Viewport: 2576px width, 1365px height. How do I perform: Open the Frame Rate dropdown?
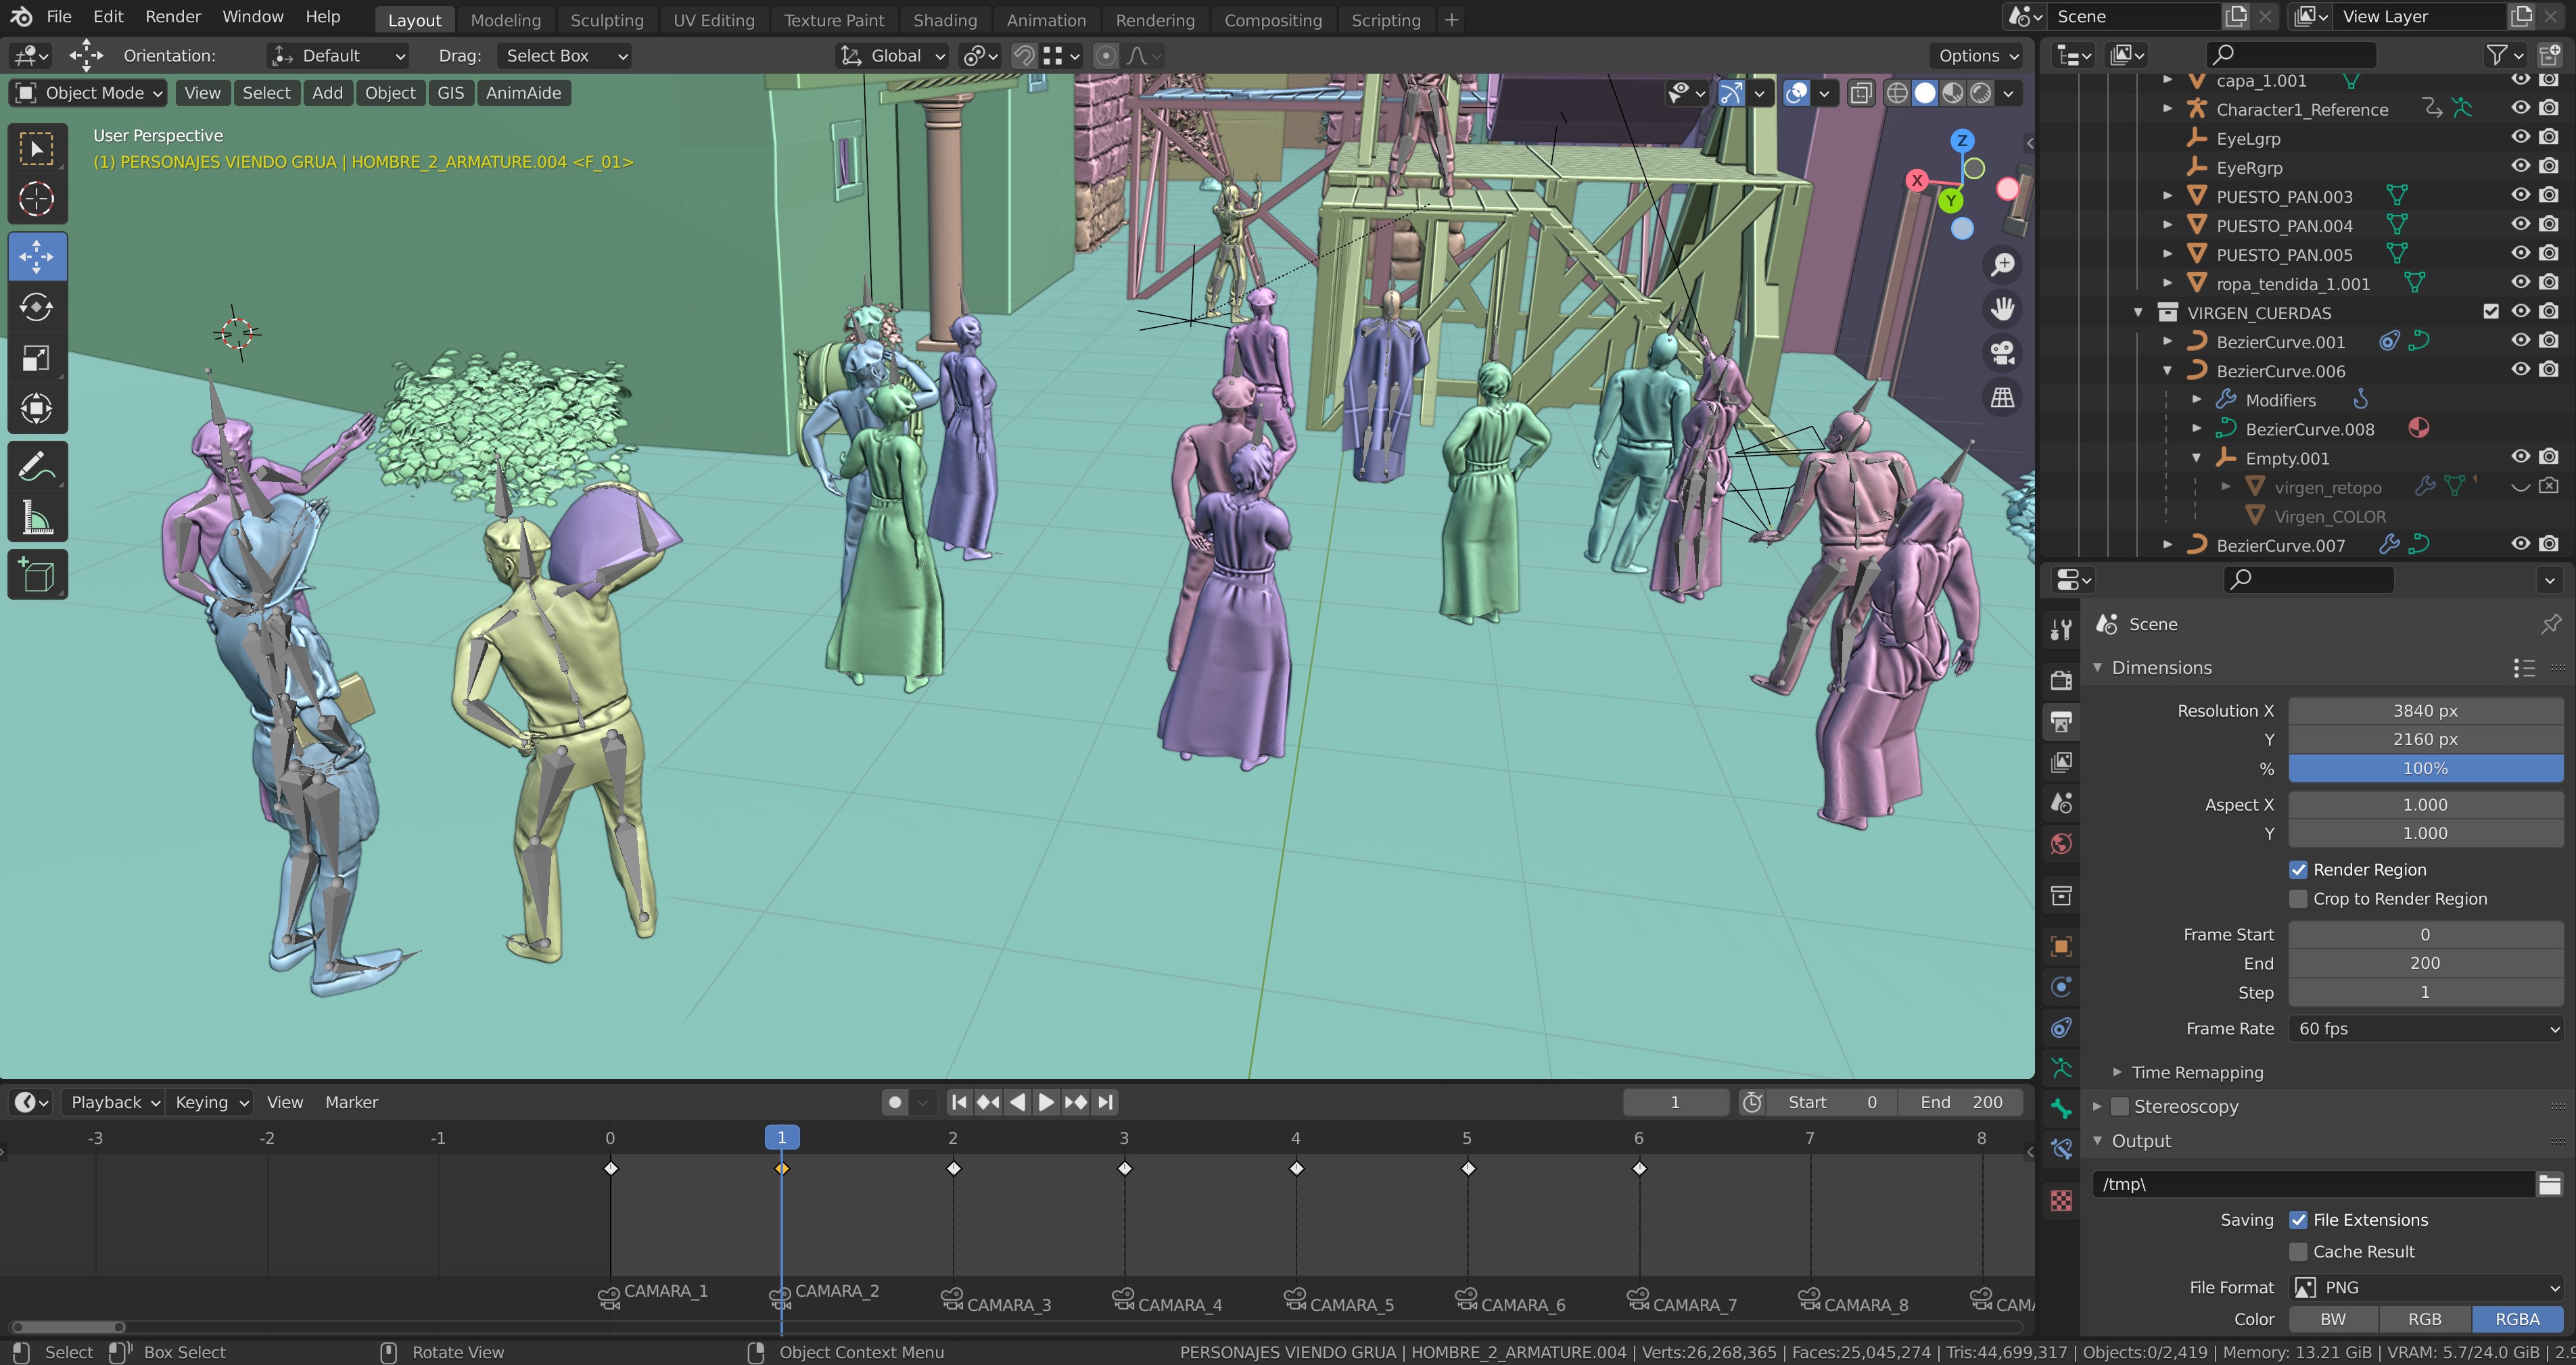(x=2425, y=1029)
